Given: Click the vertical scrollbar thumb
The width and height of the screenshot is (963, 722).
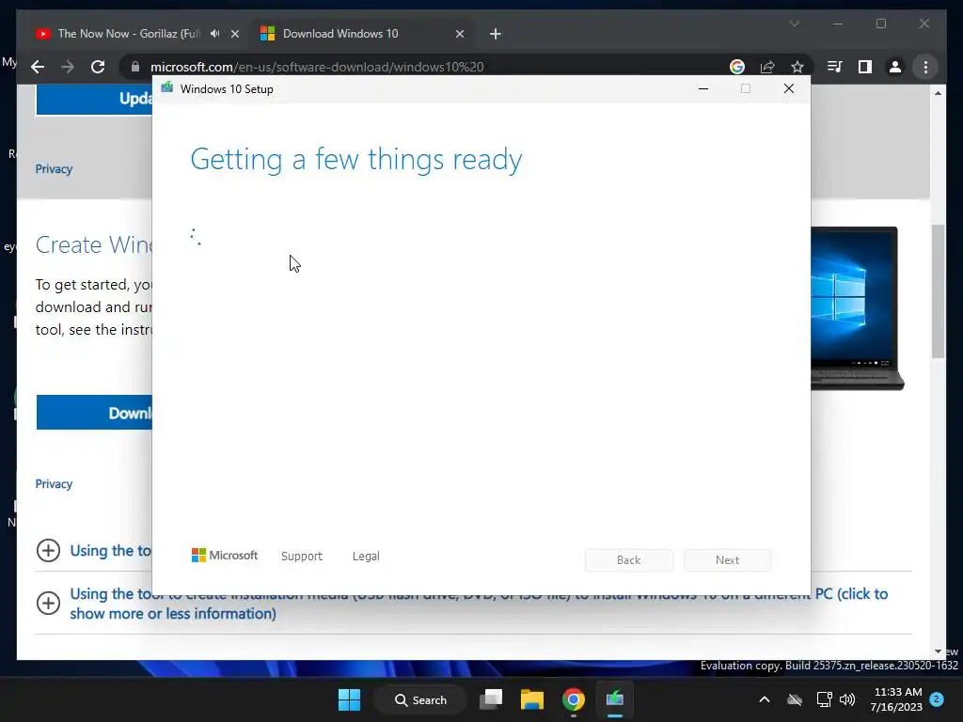Looking at the screenshot, I should 938,291.
